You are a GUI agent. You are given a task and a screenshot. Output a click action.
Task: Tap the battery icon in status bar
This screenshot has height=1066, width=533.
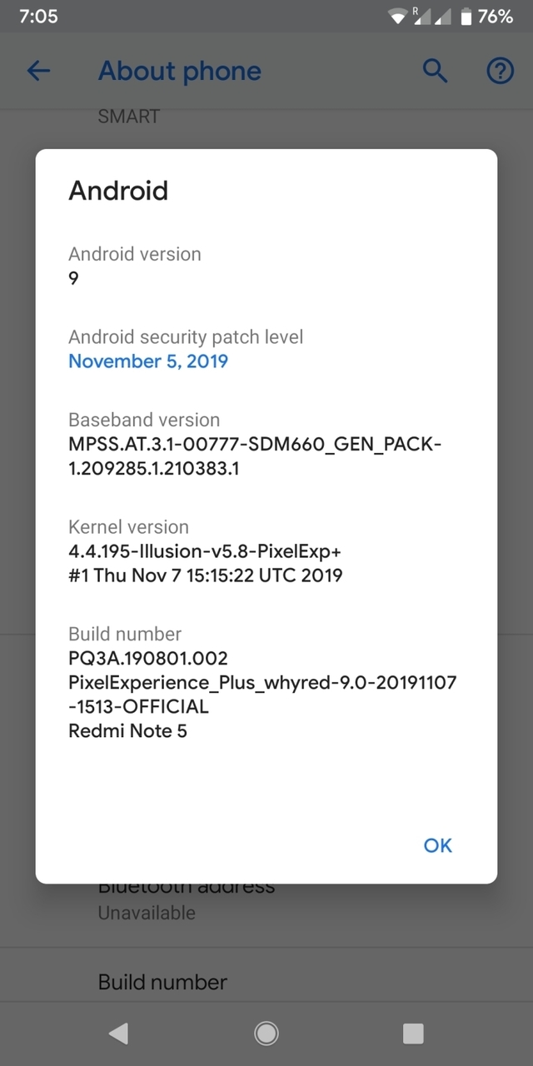tap(466, 16)
